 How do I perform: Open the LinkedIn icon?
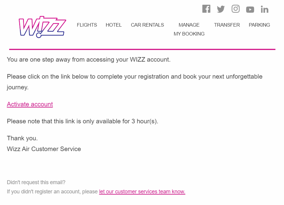264,9
